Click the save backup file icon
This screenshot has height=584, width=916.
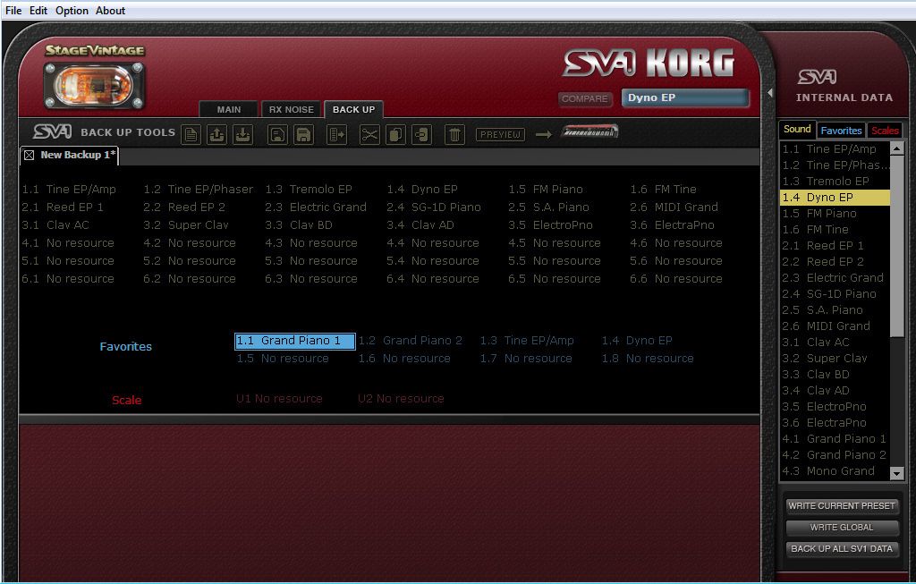tap(304, 133)
